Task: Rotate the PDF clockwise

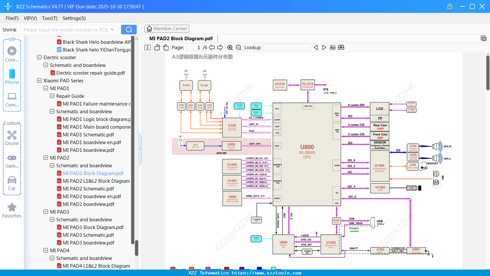Action: tap(165, 47)
